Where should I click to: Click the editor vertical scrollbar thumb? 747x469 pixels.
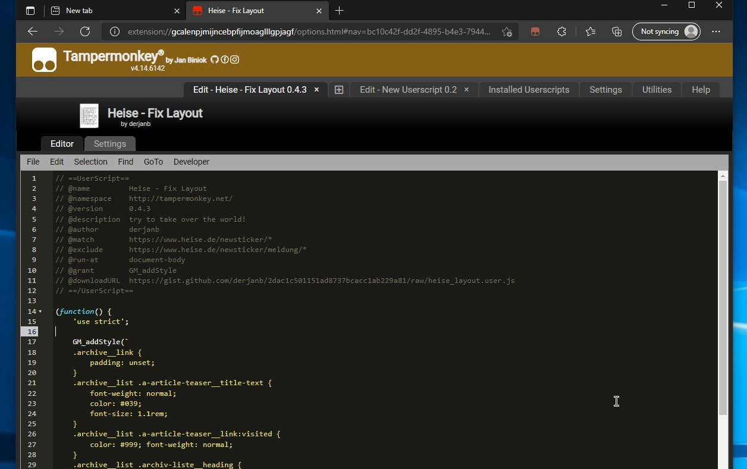tap(723, 297)
